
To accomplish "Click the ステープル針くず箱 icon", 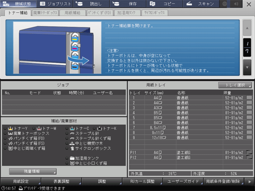I will tap(72, 138).
